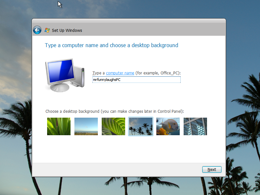Select the tropical fish background thumbnail
Viewport: 260px width, 195px height.
[x=168, y=126]
